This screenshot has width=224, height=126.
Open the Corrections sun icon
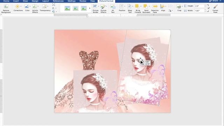(x=17, y=7)
